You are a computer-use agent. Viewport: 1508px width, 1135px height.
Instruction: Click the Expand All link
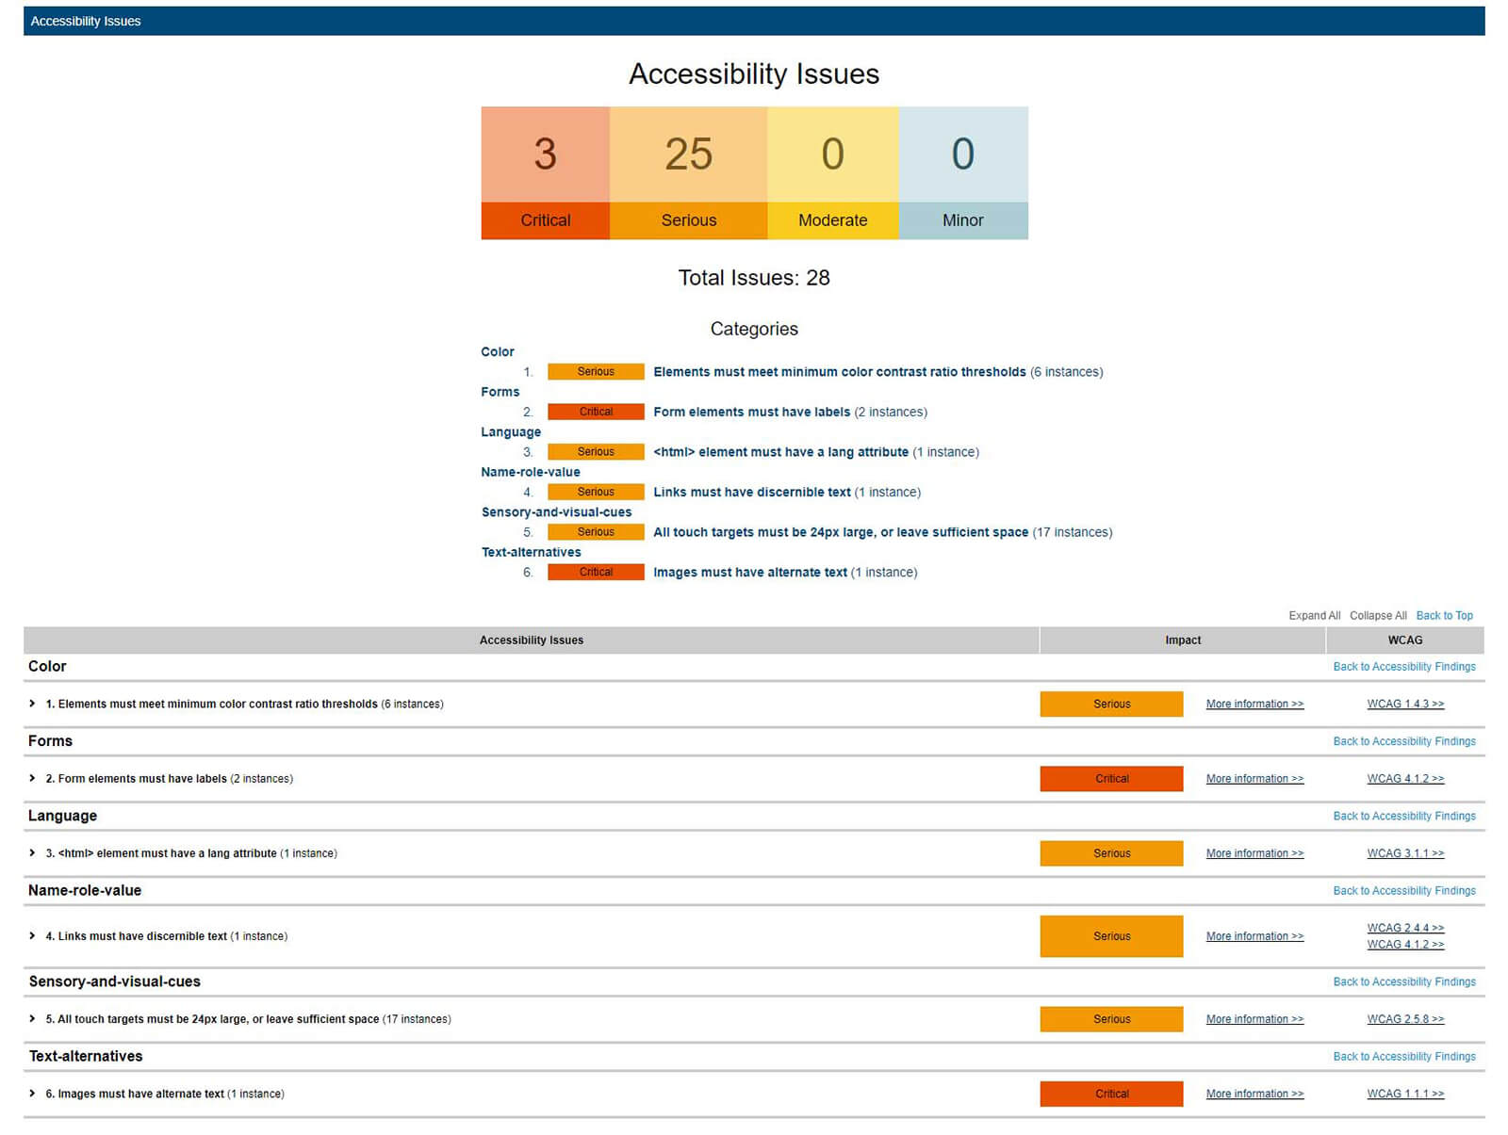[1314, 616]
